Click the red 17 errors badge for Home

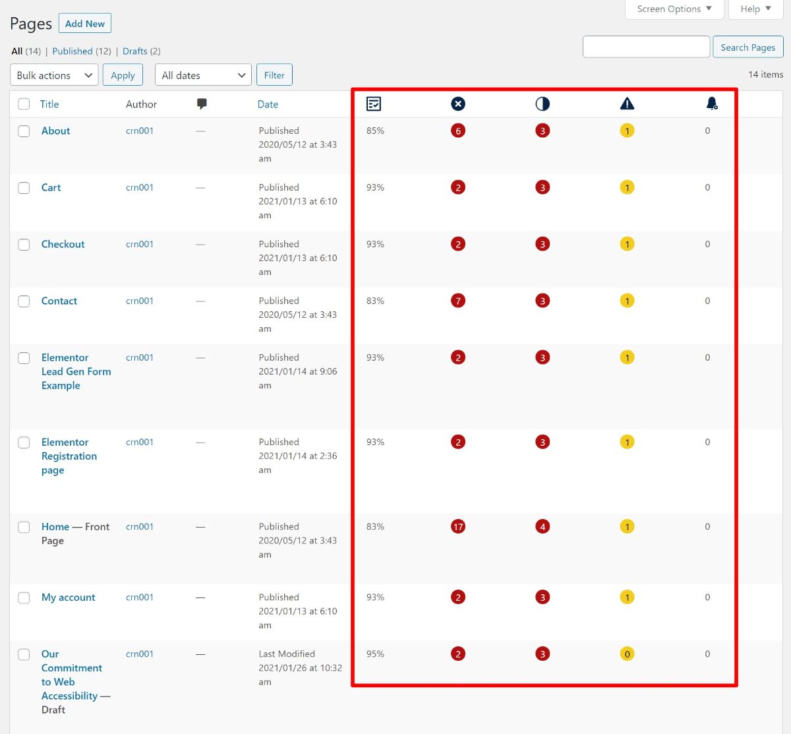click(x=458, y=526)
